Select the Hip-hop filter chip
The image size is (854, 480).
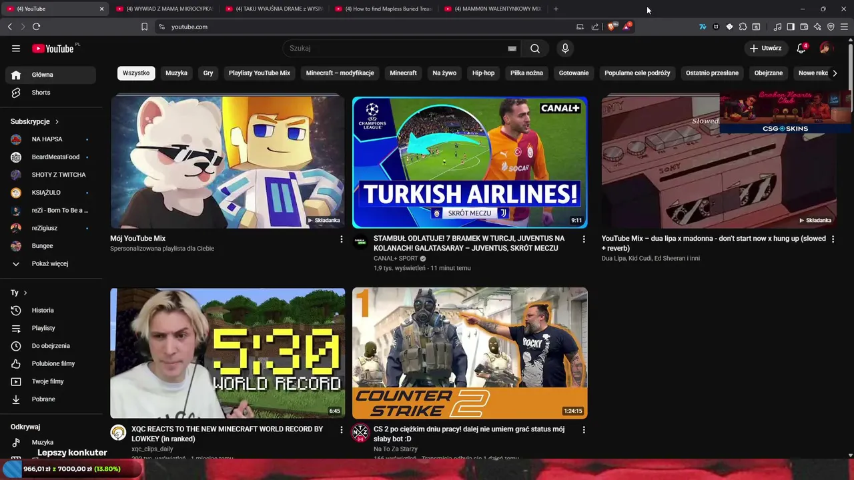coord(483,73)
